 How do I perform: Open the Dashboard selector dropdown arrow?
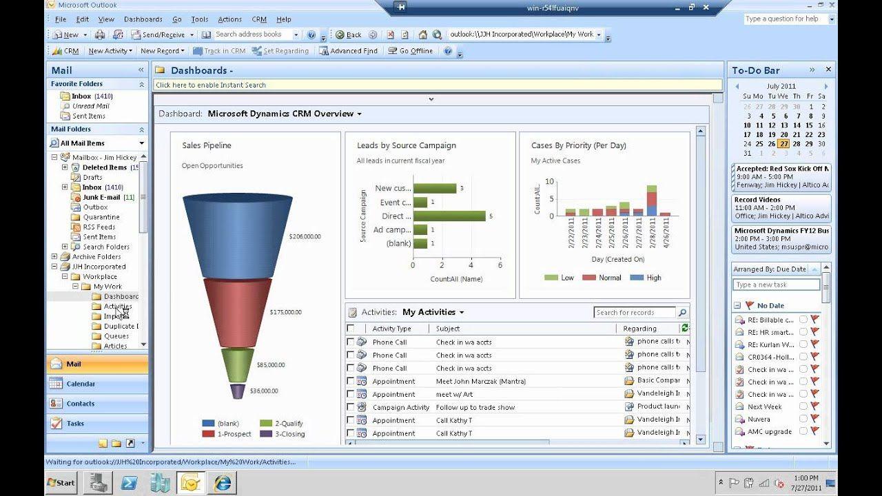coord(359,114)
